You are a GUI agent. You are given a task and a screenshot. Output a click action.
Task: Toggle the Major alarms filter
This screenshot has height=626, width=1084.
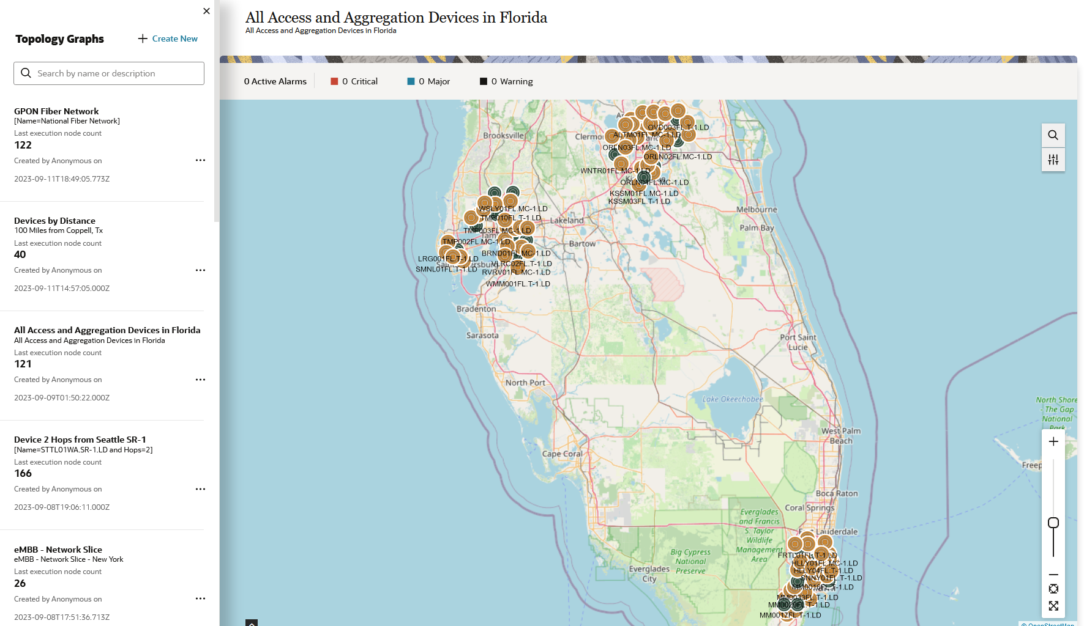pyautogui.click(x=428, y=81)
